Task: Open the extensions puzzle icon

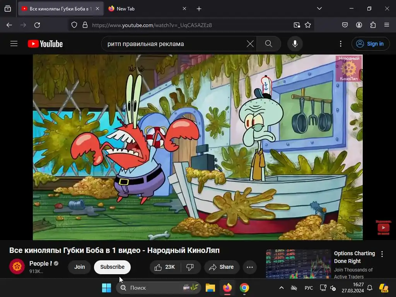Action: coord(373,25)
